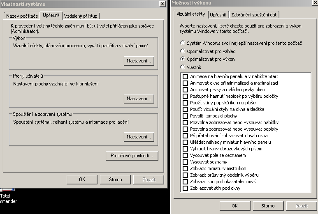Check Vysouvat pole se seznamem
The image size is (318, 214).
(x=186, y=156)
